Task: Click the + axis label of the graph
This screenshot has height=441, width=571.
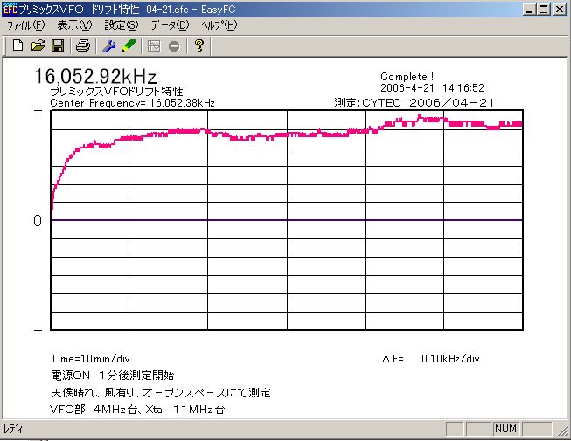Action: [x=38, y=111]
